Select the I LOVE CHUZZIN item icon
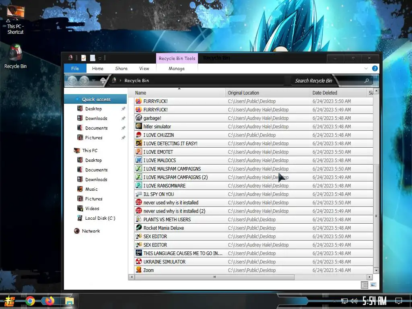412x309 pixels. (x=138, y=135)
